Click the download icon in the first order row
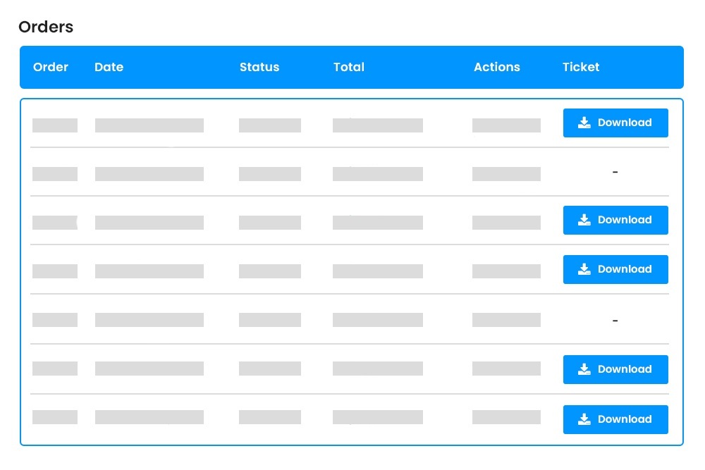 584,123
